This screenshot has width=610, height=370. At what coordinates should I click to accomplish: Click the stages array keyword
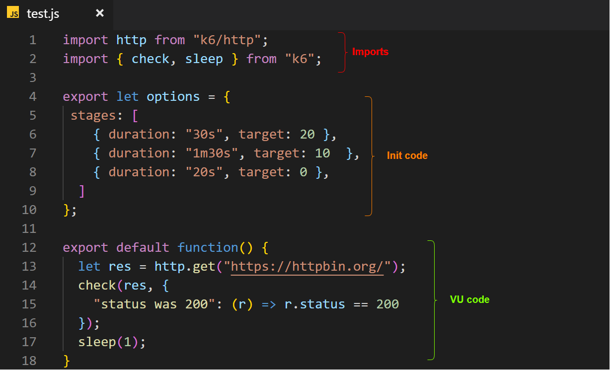click(x=93, y=115)
